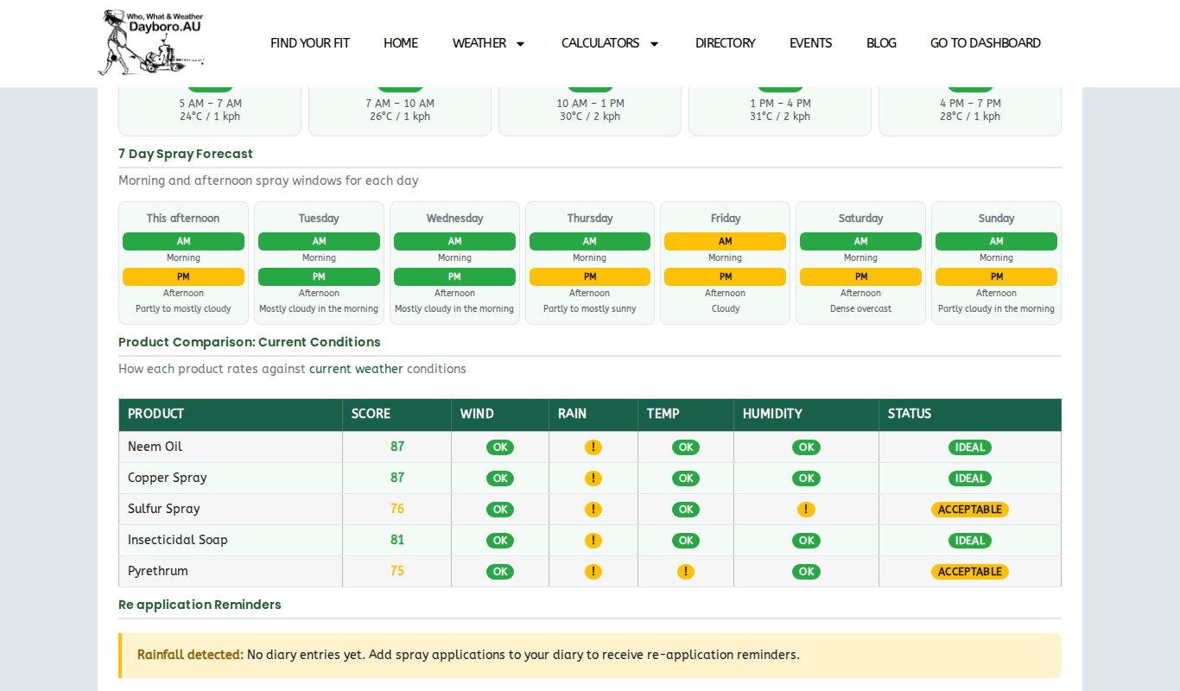Expand the Calculators menu dropdown arrow
This screenshot has width=1180, height=691.
[x=654, y=44]
